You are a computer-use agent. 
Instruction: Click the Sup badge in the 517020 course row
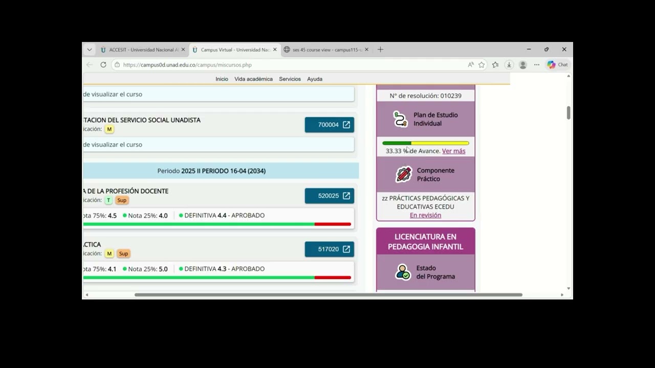123,254
